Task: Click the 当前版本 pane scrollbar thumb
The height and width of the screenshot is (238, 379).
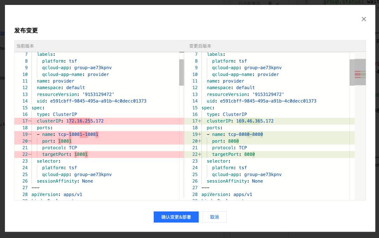Action: (181, 72)
